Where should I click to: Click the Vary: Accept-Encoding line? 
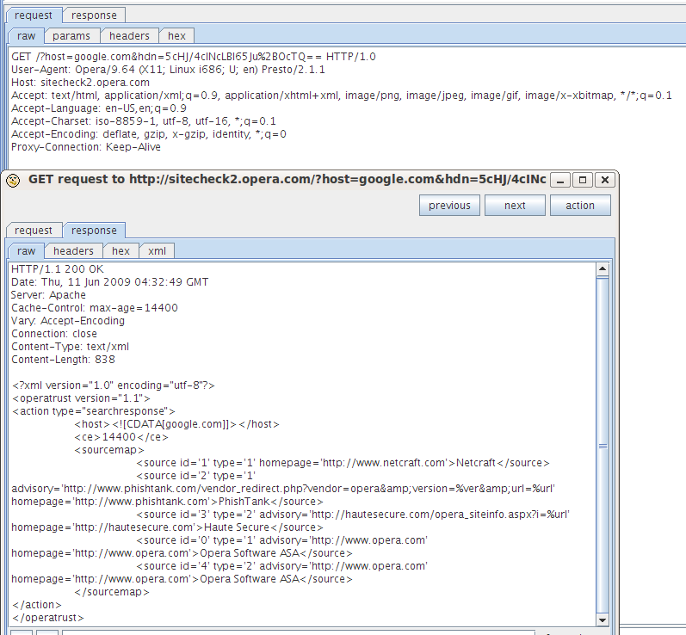coord(68,321)
